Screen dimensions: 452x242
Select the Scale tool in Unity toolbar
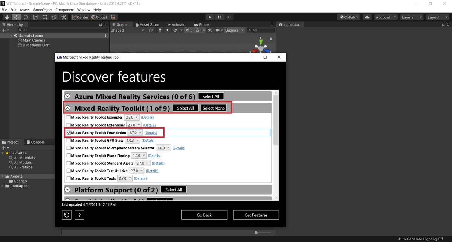[x=35, y=17]
